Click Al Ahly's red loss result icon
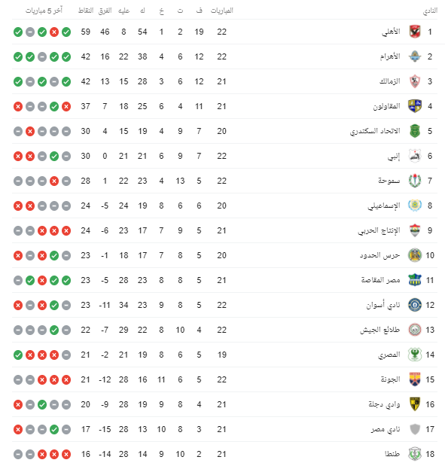Screen dimensions: 445x466 (54, 32)
